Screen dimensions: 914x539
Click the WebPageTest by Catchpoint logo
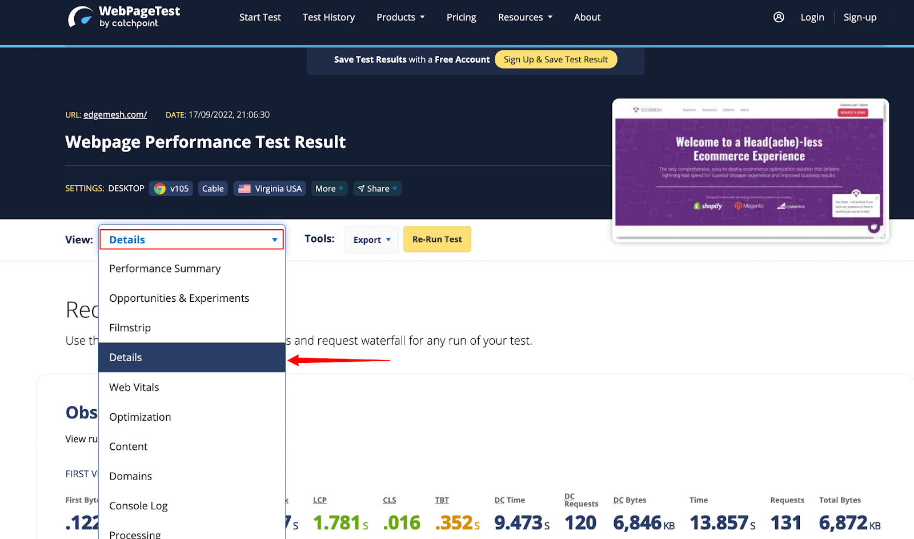[124, 17]
